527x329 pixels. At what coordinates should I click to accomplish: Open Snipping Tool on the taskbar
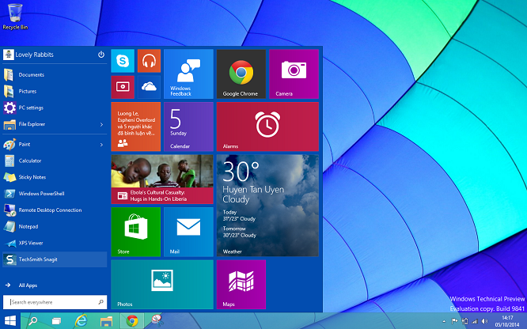(157, 320)
